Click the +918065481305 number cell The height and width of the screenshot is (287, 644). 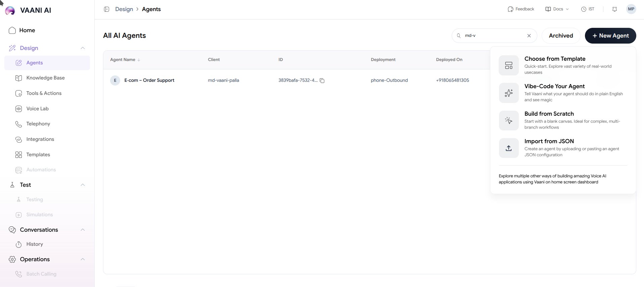point(452,80)
